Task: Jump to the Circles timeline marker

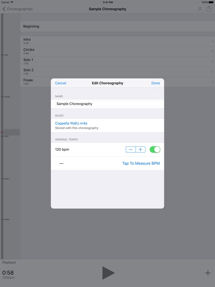Action: (x=6, y=97)
